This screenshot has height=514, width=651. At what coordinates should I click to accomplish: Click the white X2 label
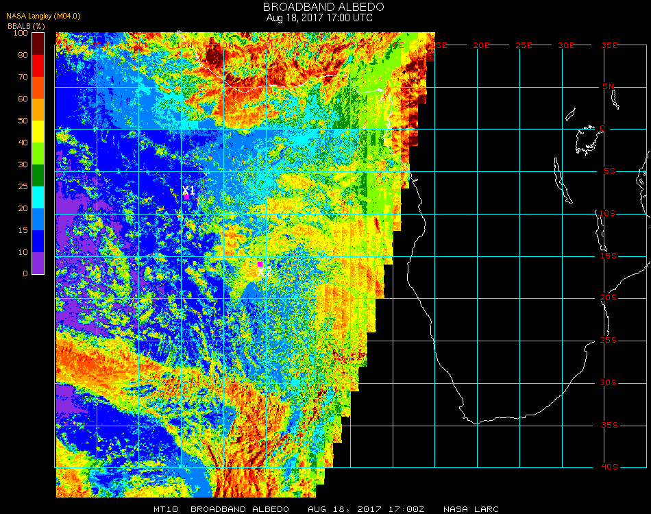point(265,272)
